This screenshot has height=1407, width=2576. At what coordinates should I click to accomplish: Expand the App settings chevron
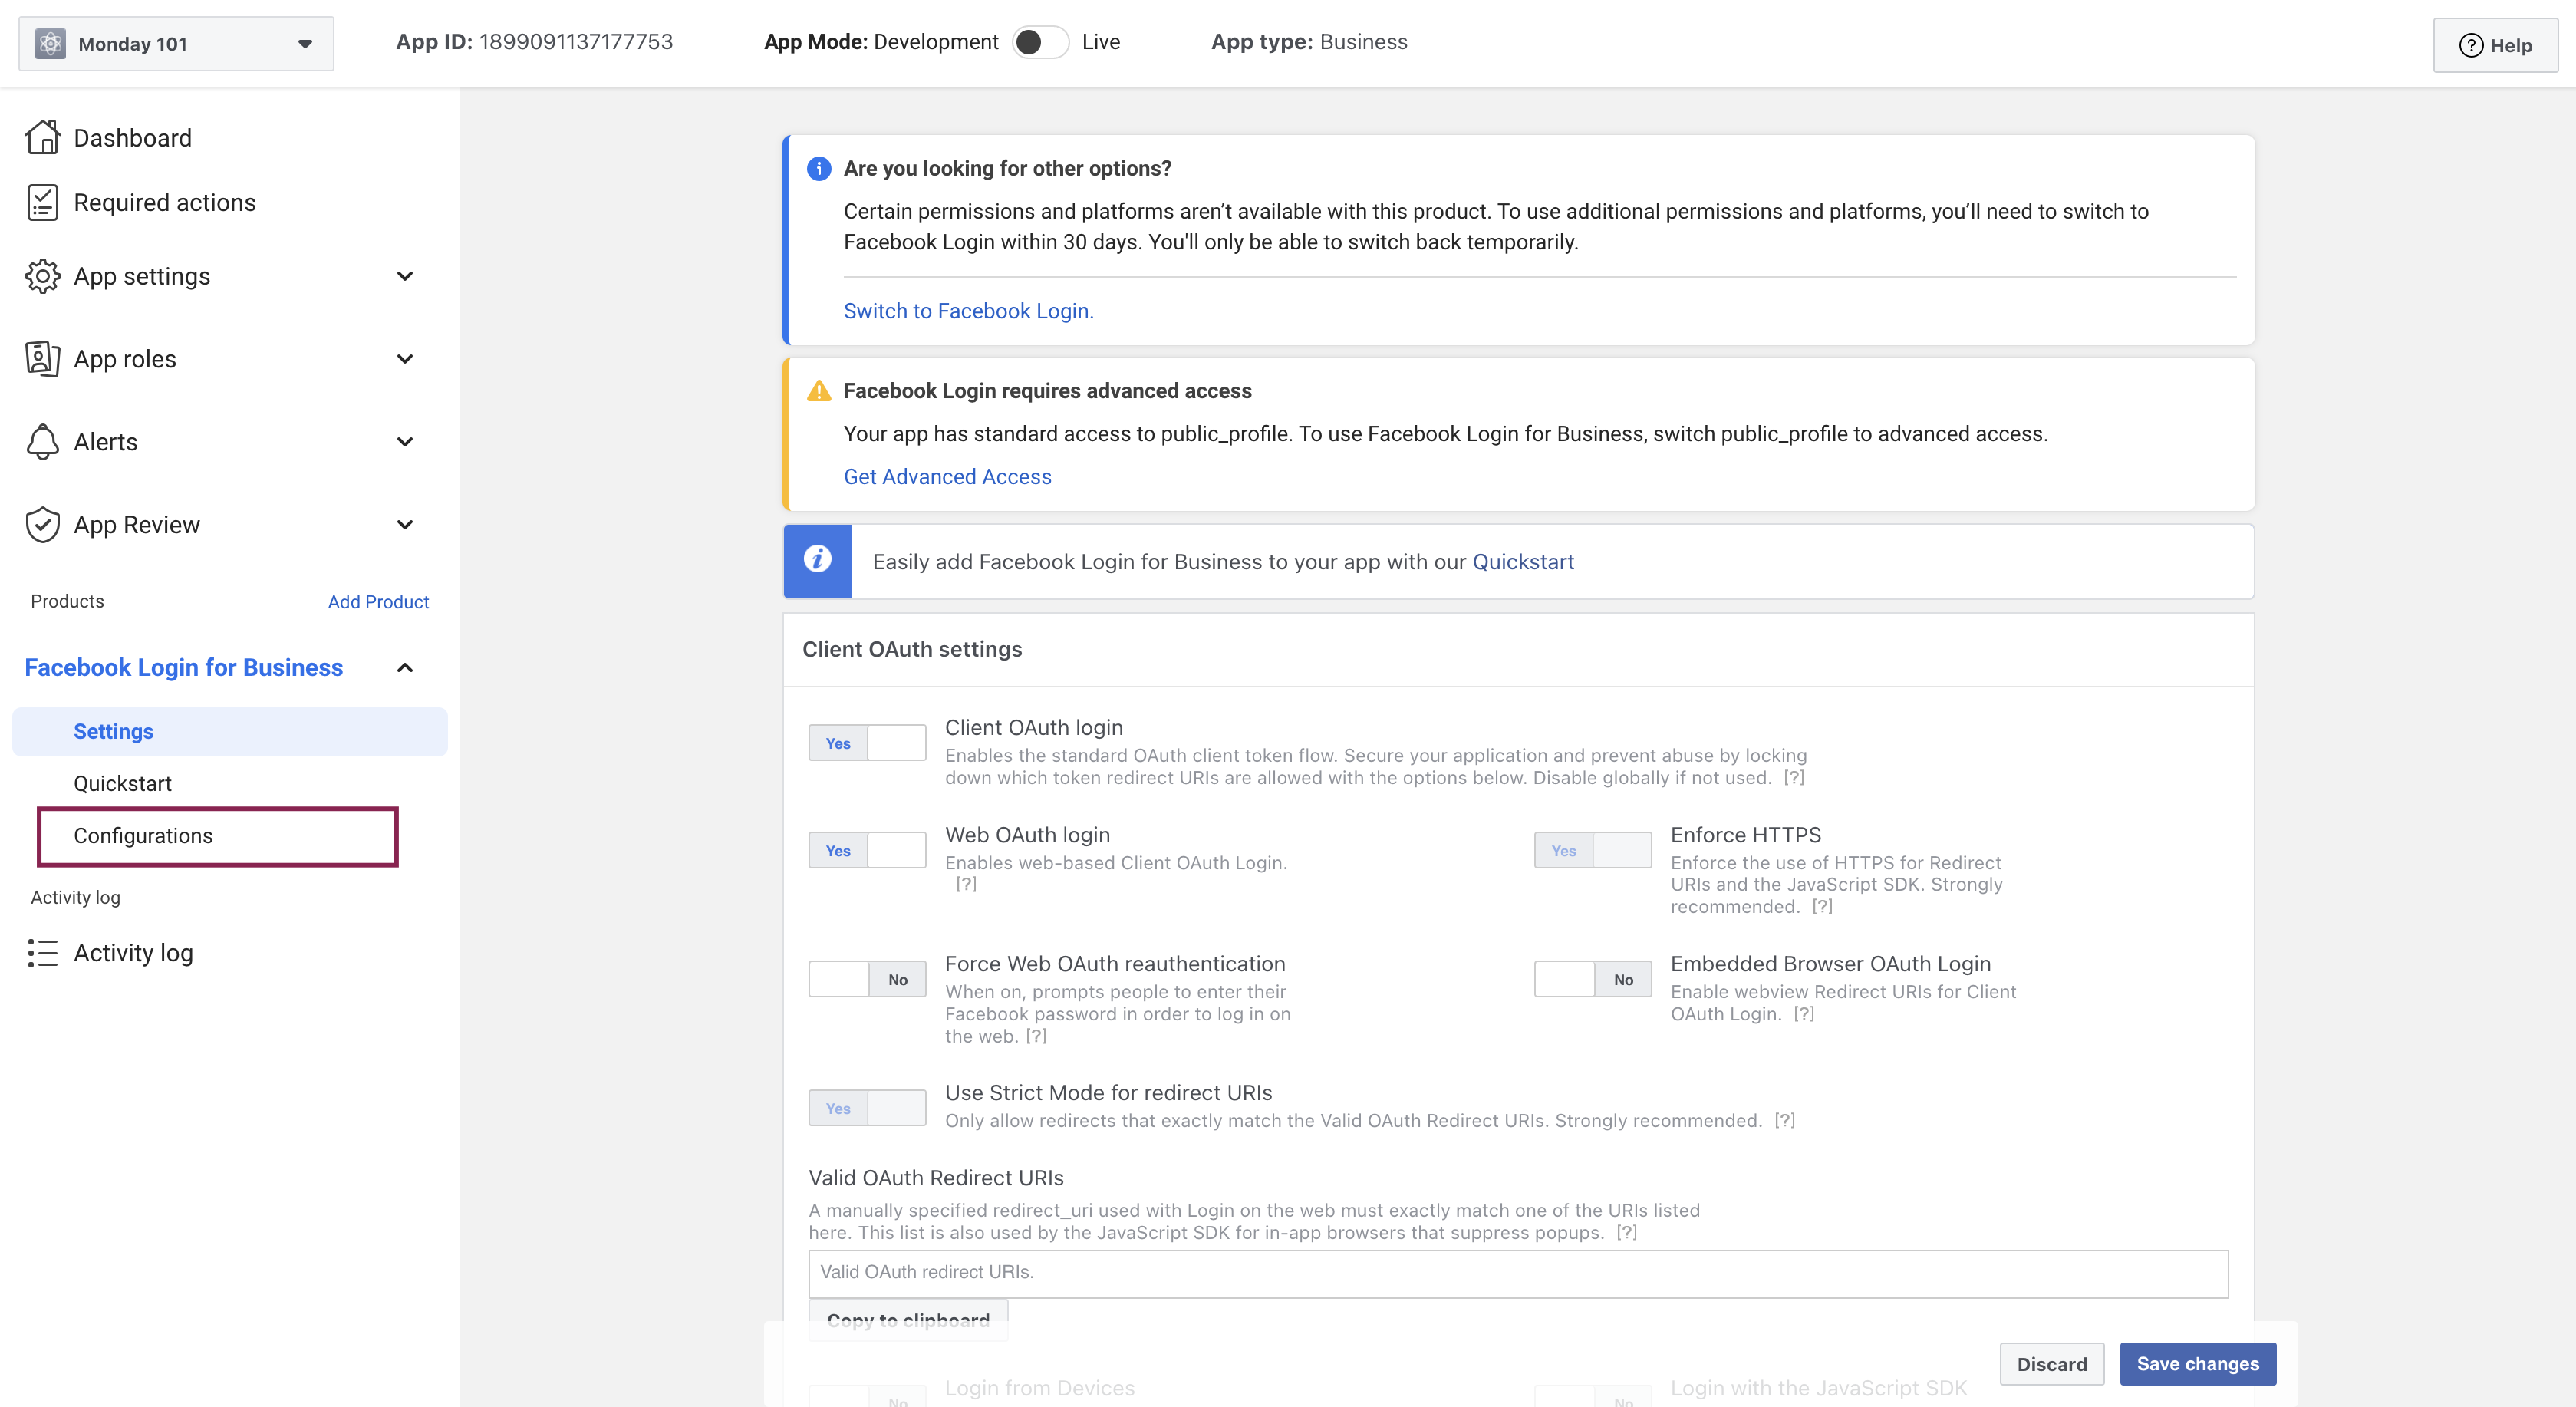click(x=405, y=276)
